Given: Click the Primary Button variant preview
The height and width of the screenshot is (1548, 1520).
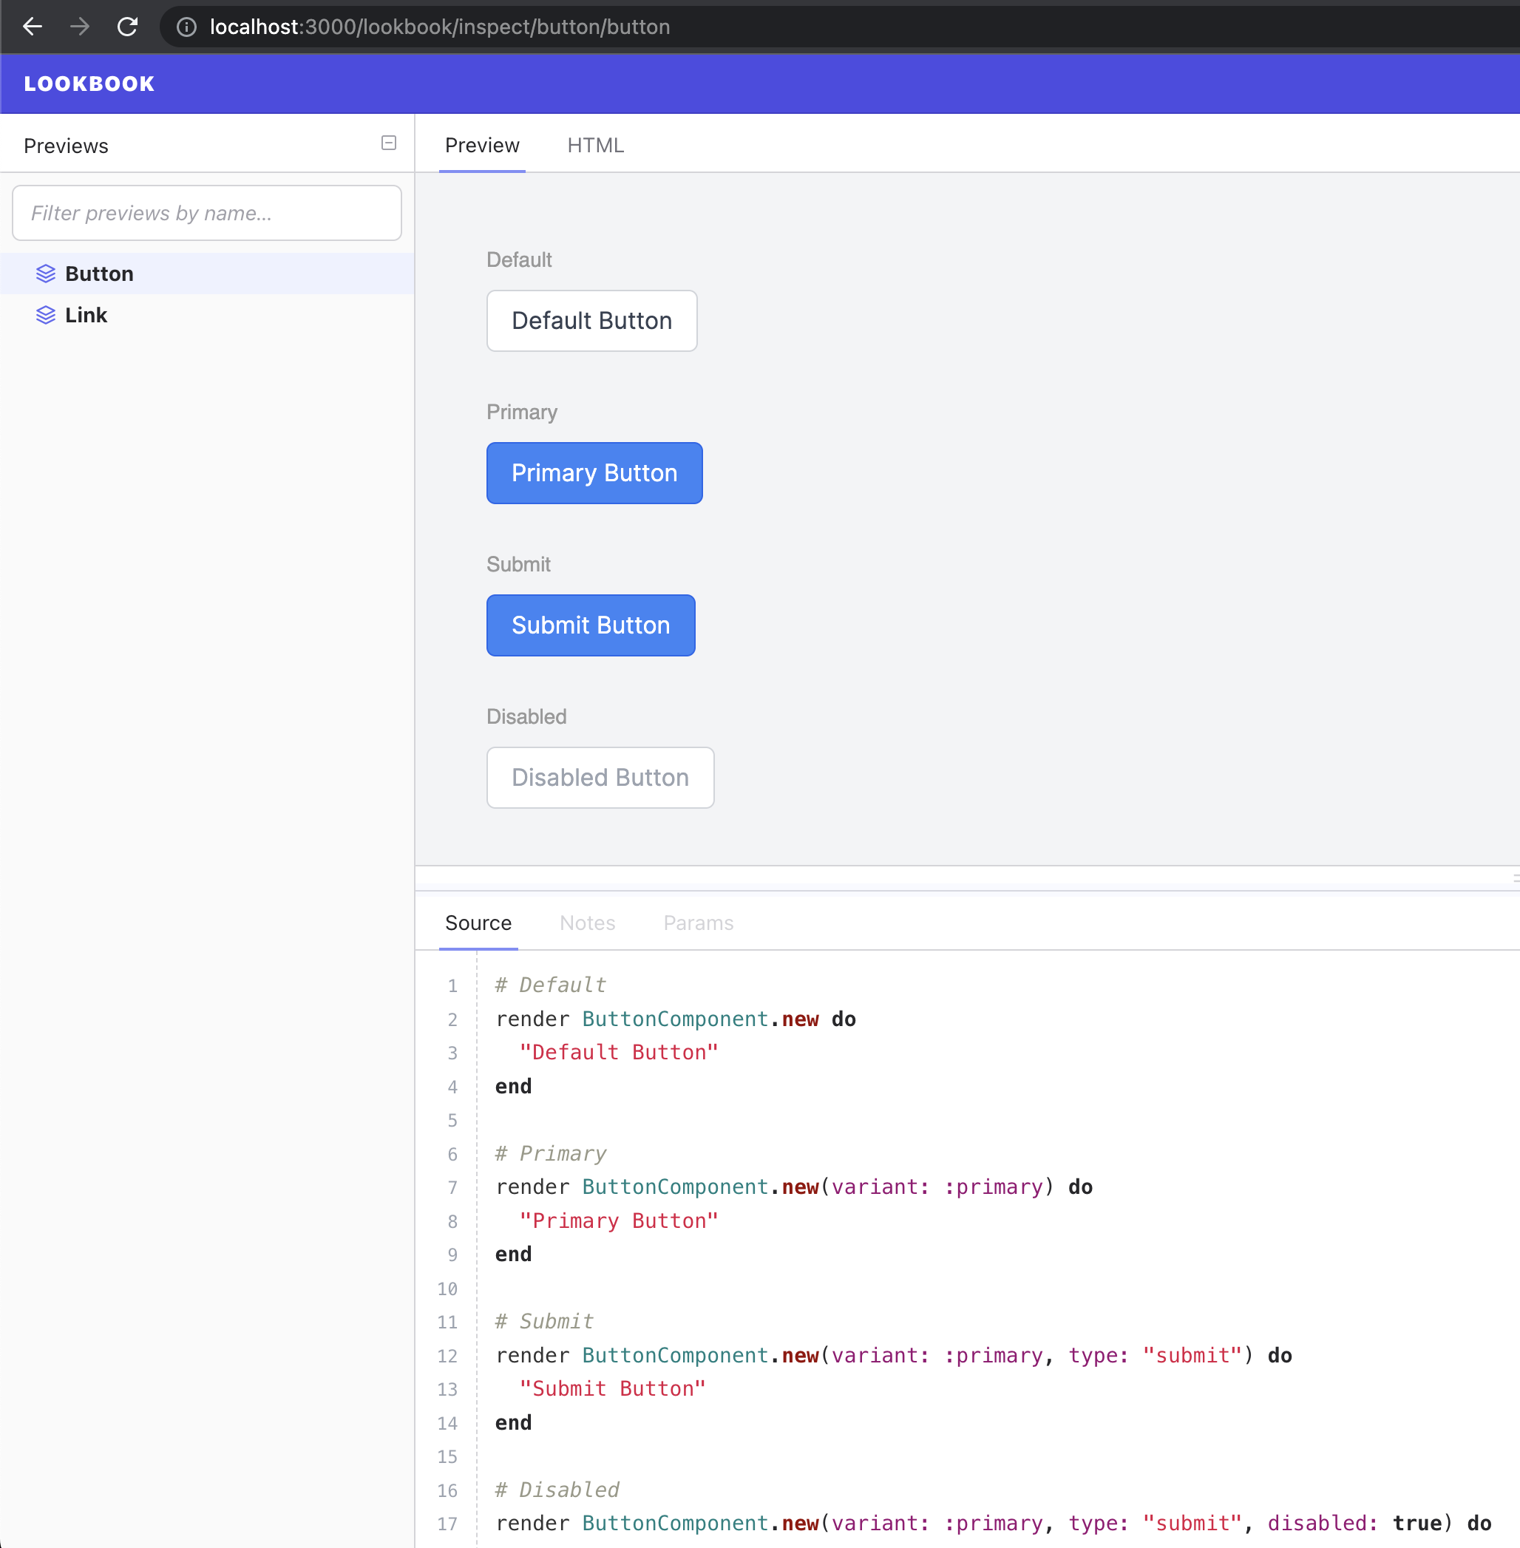Looking at the screenshot, I should click(x=594, y=473).
